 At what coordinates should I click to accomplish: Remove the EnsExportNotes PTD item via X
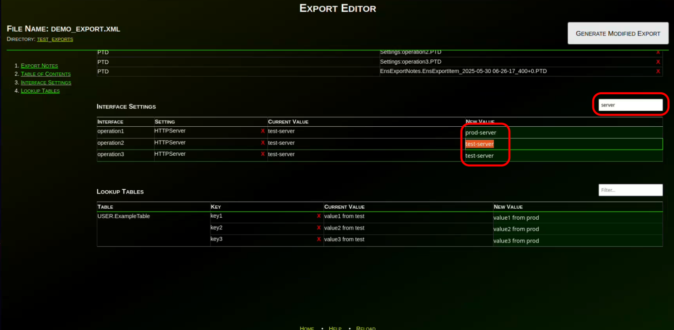tap(658, 72)
